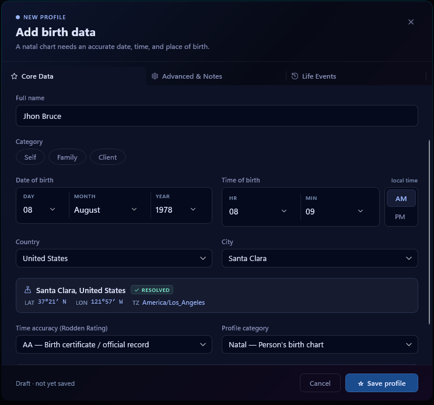Click the Save profile button
Viewport: 434px width, 405px height.
click(381, 383)
